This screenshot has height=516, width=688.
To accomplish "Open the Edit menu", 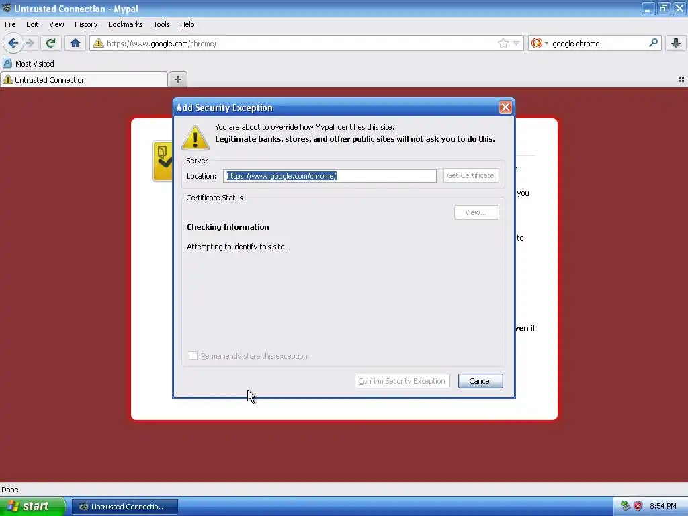I will tap(32, 24).
